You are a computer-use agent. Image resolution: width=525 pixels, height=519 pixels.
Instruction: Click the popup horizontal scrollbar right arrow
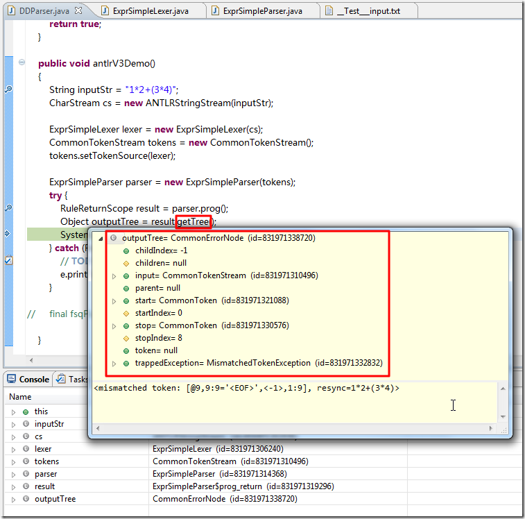[490, 428]
